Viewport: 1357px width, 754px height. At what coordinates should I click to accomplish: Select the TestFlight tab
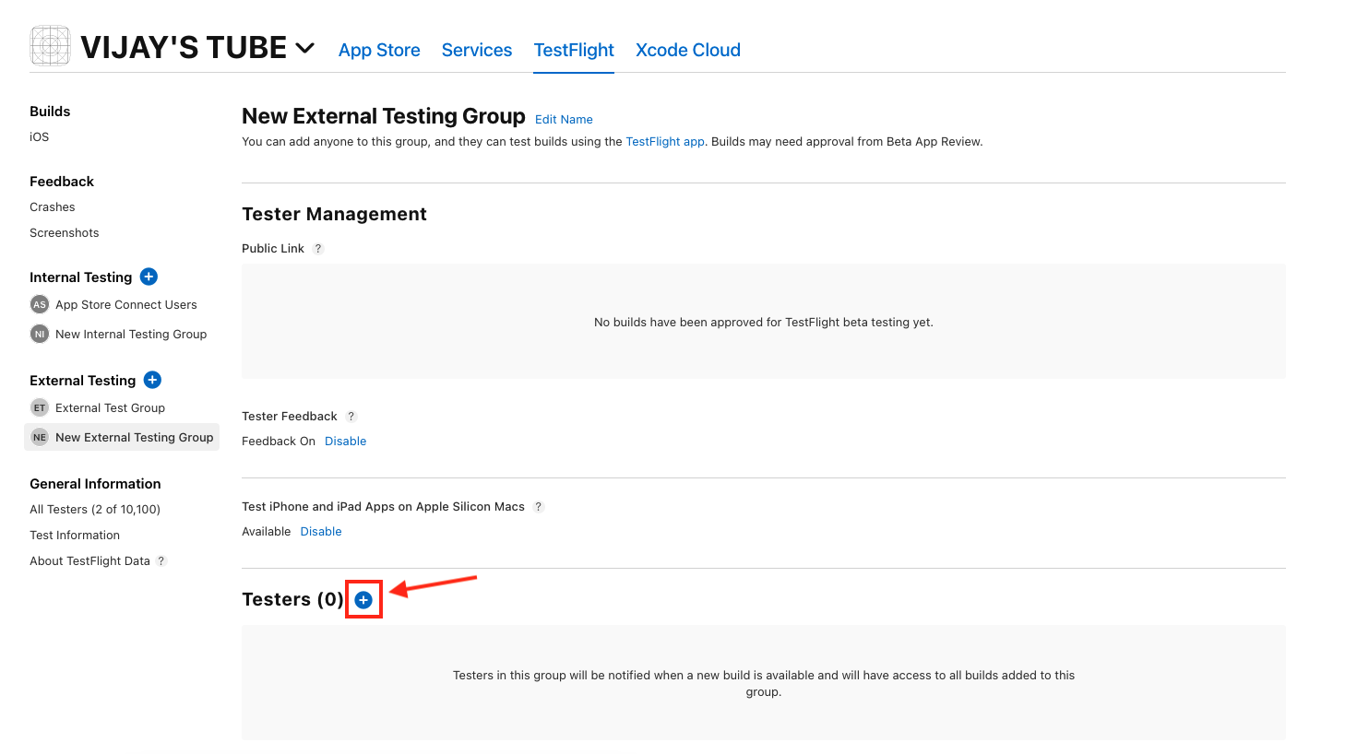(574, 50)
